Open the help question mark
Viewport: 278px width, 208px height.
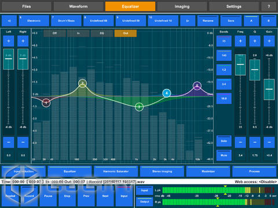[x=269, y=6]
